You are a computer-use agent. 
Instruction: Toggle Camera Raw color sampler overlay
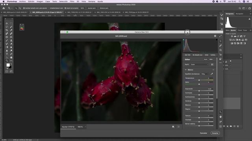click(x=220, y=122)
